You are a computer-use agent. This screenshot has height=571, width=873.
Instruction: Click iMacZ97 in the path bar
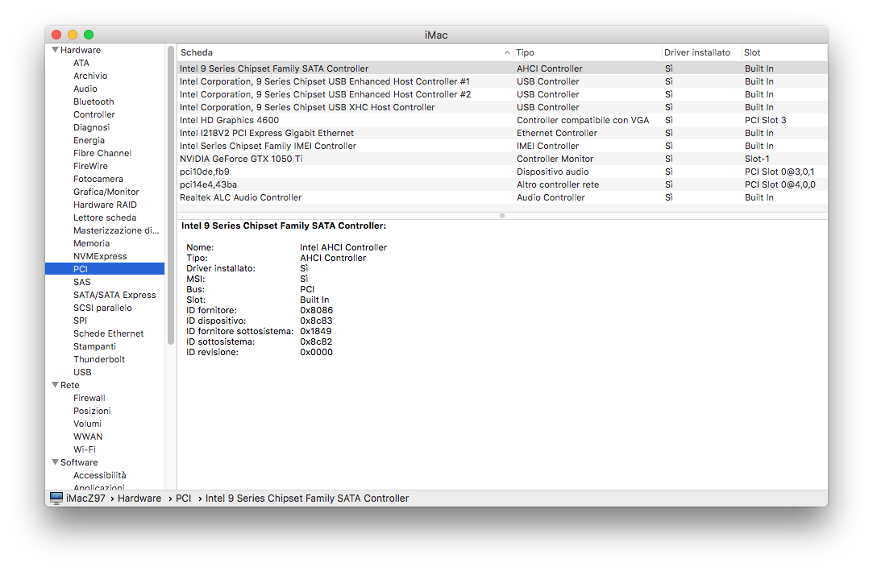85,499
